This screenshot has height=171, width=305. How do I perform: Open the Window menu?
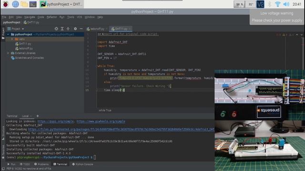(90, 17)
